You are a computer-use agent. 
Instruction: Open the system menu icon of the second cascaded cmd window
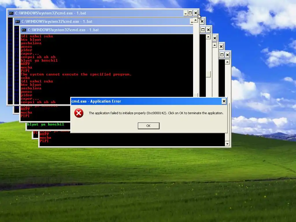point(18,21)
